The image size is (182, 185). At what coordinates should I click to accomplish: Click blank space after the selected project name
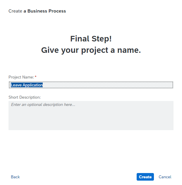(x=108, y=85)
